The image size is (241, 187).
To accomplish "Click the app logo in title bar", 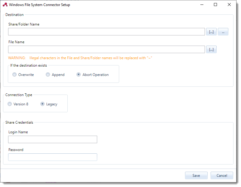I will click(5, 5).
